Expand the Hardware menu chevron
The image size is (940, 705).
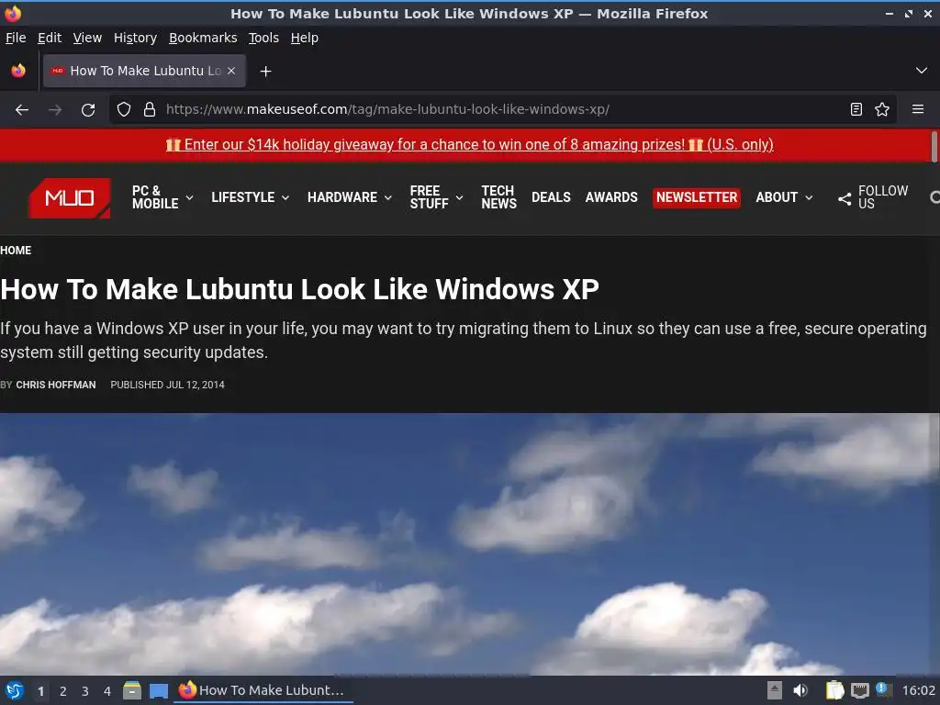tap(388, 197)
